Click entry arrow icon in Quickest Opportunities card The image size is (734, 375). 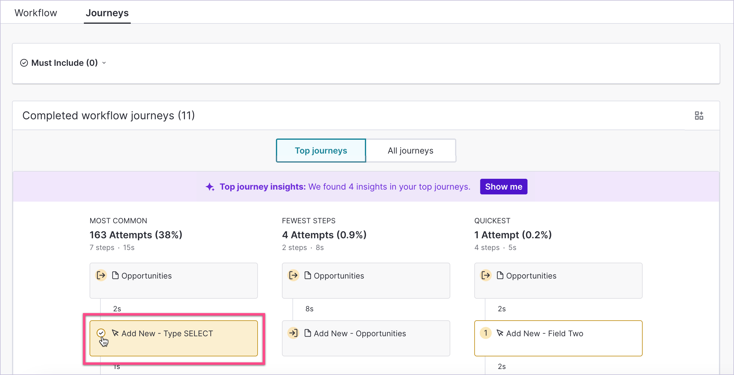click(486, 275)
